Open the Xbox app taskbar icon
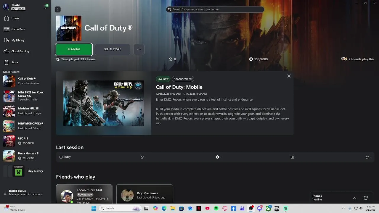The width and height of the screenshot is (379, 213). pyautogui.click(x=268, y=208)
